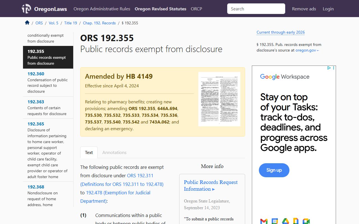Image resolution: width=359 pixels, height=224 pixels.
Task: Open the oregon.gov source link
Action: click(307, 50)
